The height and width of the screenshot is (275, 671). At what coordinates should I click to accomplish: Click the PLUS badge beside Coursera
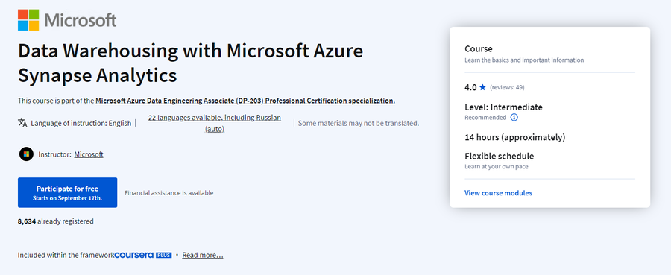tap(163, 255)
